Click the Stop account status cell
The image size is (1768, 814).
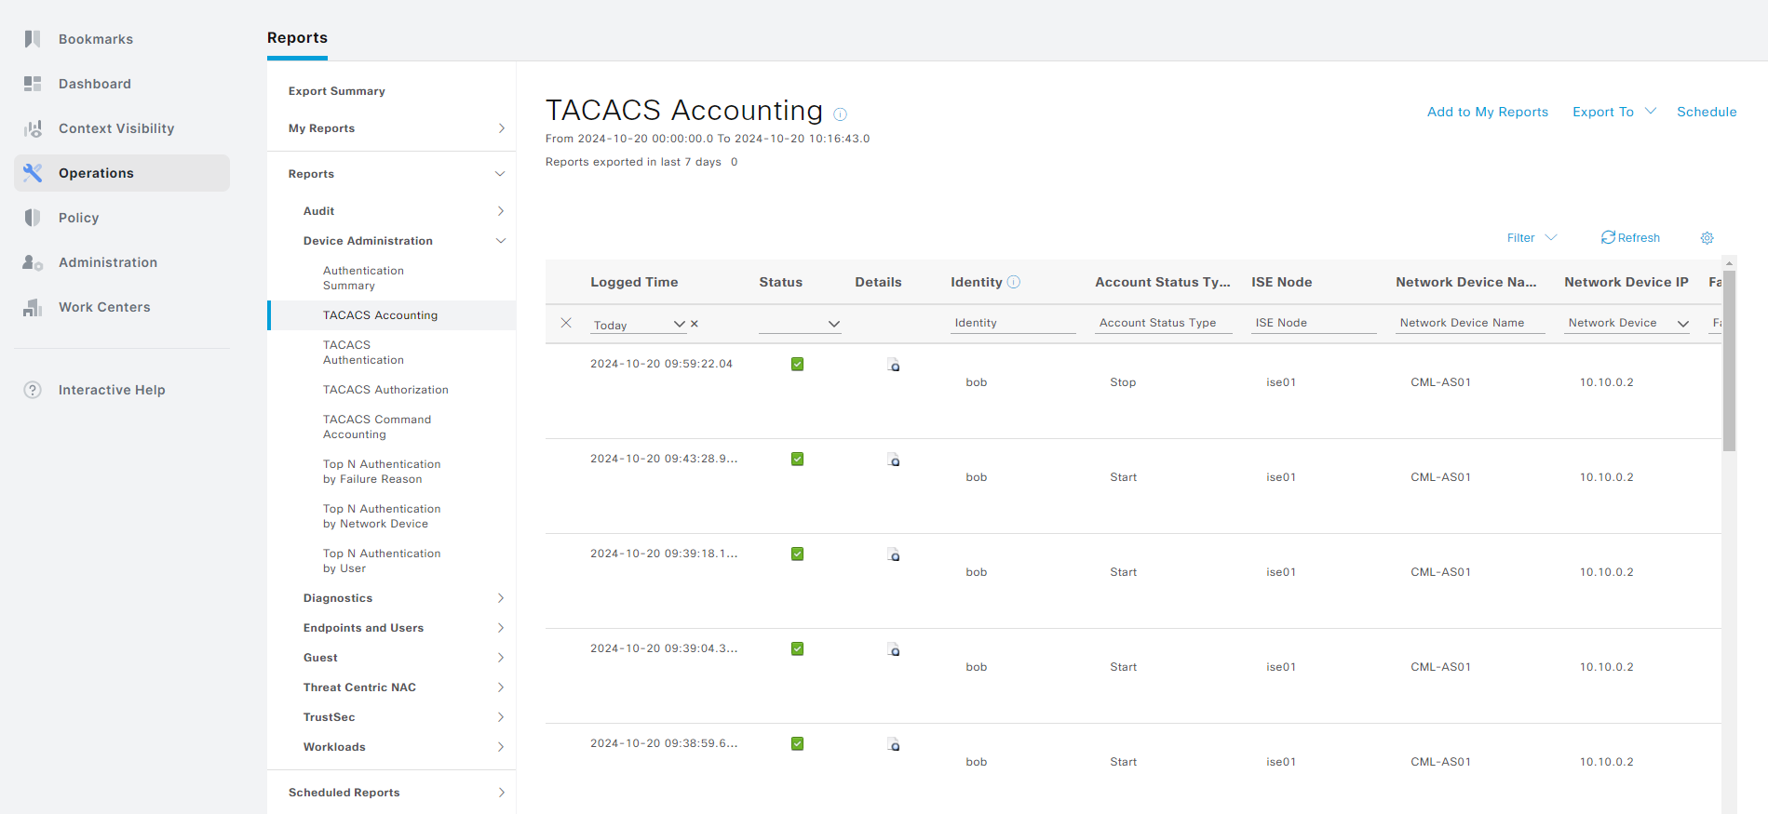(x=1123, y=382)
